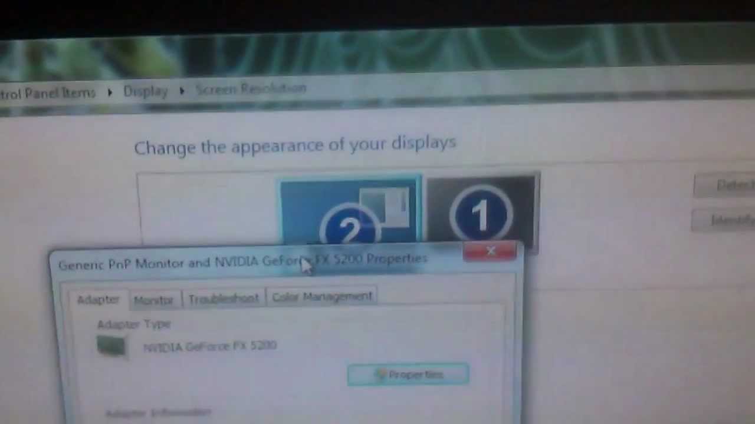Click the graphics adapter card icon

tap(111, 346)
